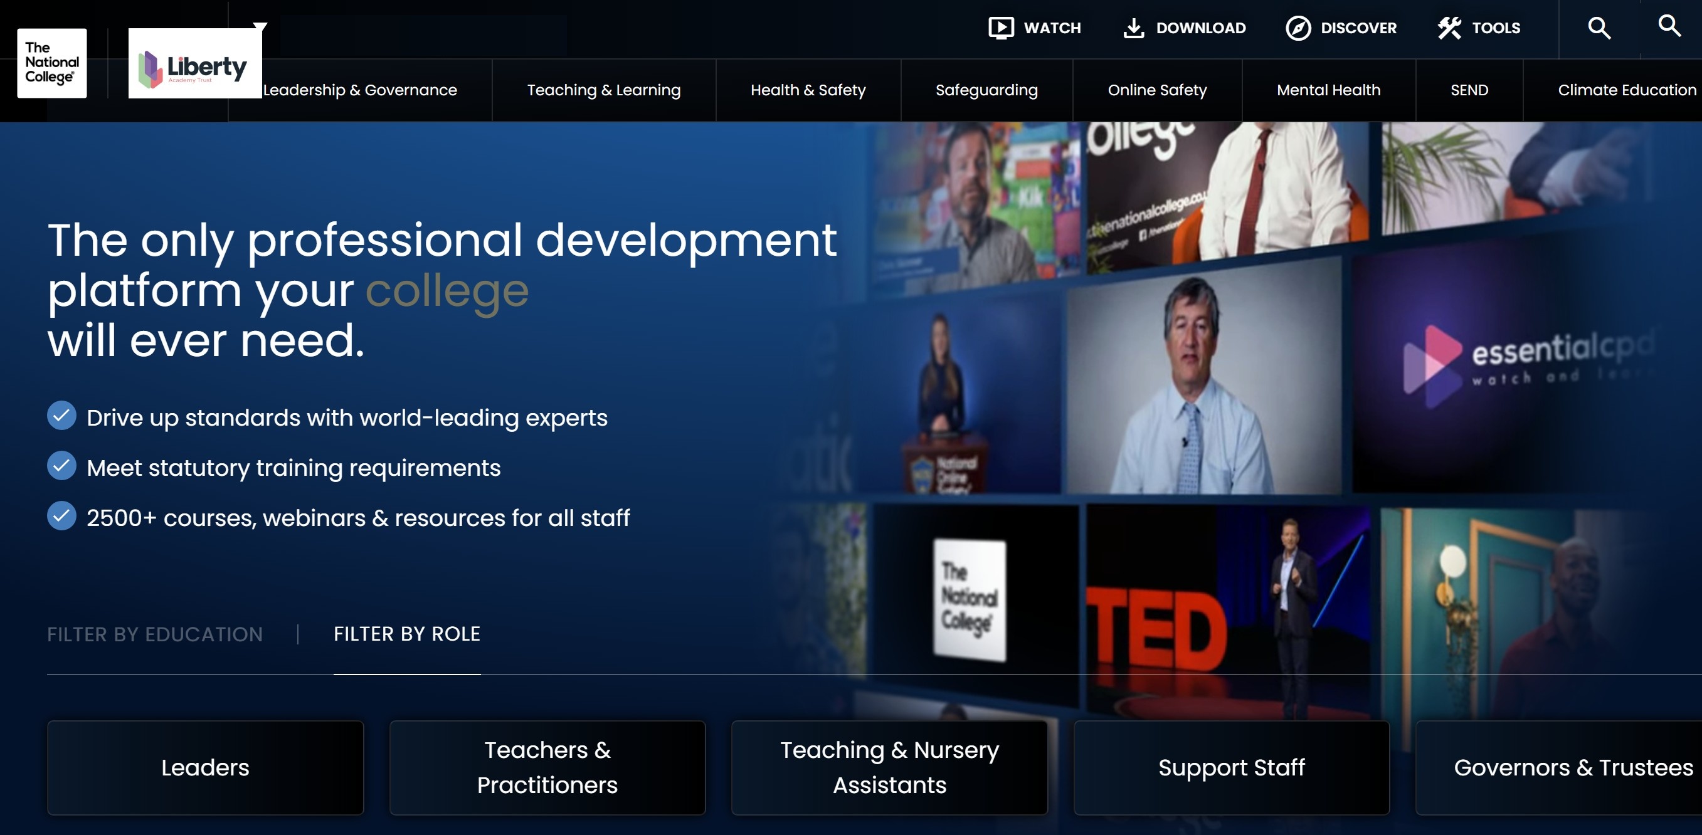Image resolution: width=1702 pixels, height=835 pixels.
Task: Select the Support Staff role button
Action: click(x=1232, y=768)
